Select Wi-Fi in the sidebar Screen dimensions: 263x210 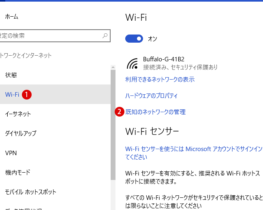pyautogui.click(x=55, y=94)
